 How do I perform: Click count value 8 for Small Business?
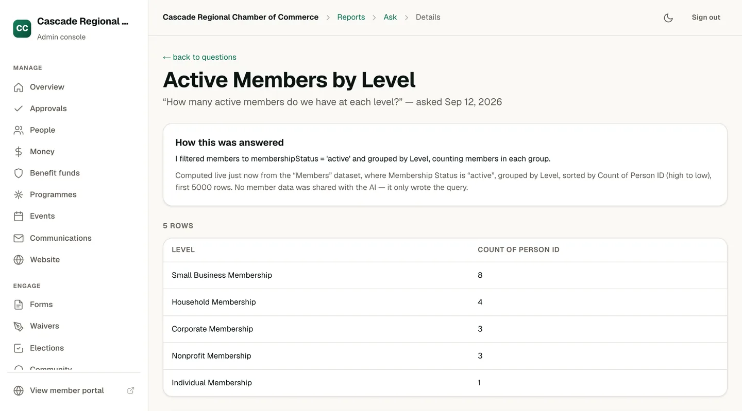point(480,275)
